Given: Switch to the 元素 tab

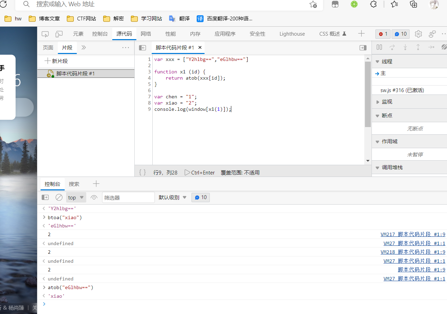Looking at the screenshot, I should tap(78, 34).
